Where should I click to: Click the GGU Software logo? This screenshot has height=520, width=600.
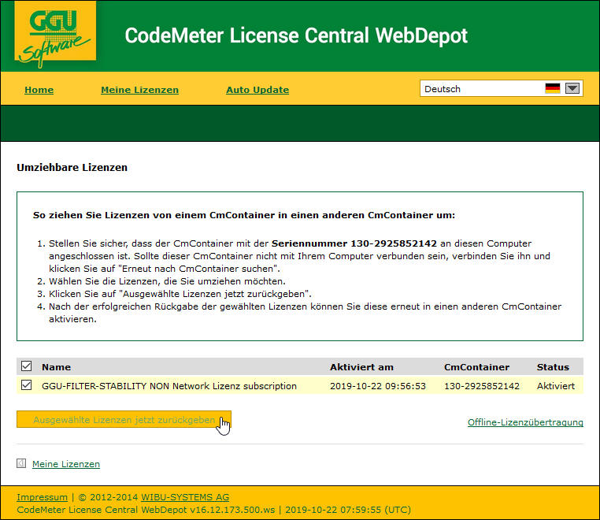54,35
